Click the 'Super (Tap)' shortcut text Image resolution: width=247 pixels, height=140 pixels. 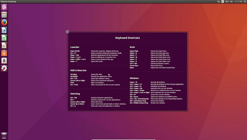[134, 51]
